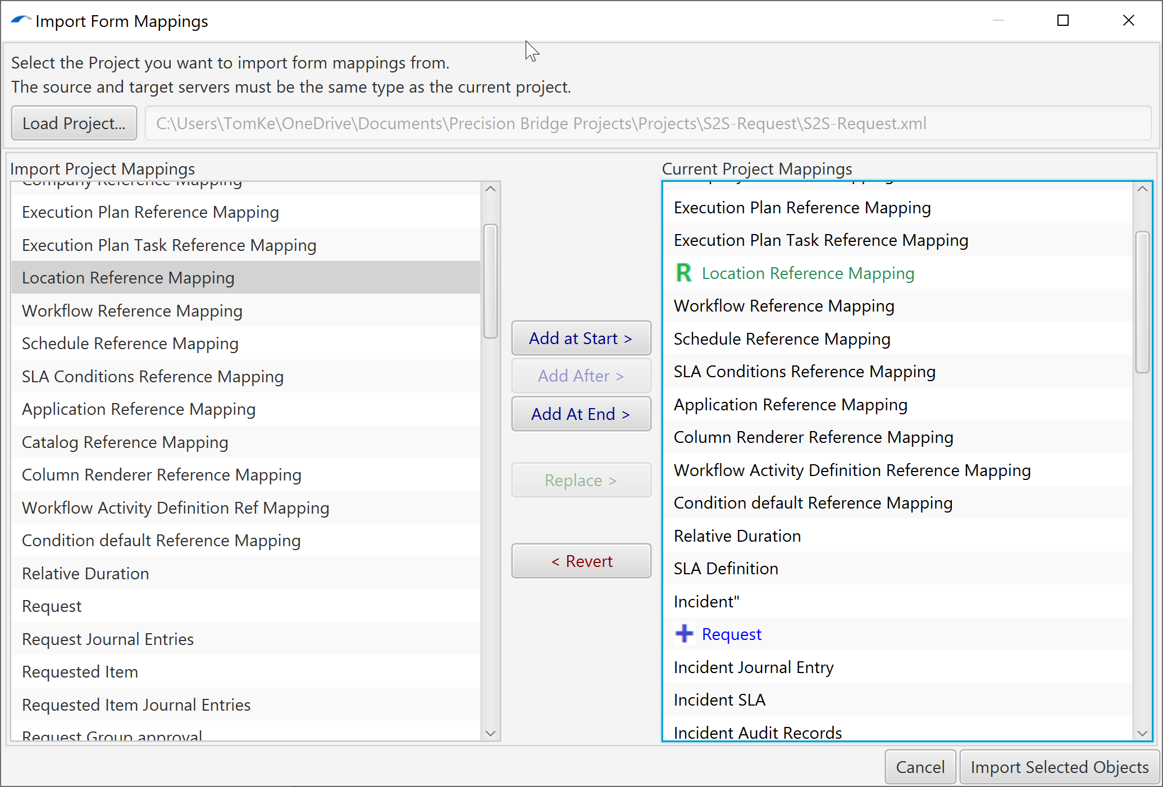
Task: Click up arrow of Current Project Mappings scrollbar
Action: [1142, 189]
